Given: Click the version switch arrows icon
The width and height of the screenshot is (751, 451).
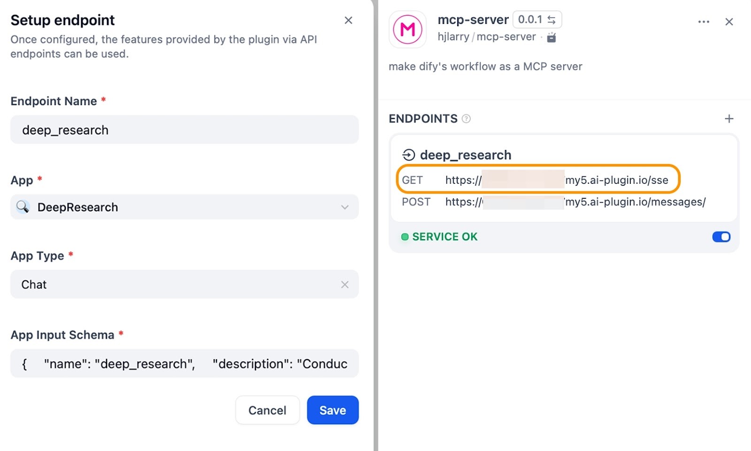Looking at the screenshot, I should pos(552,20).
